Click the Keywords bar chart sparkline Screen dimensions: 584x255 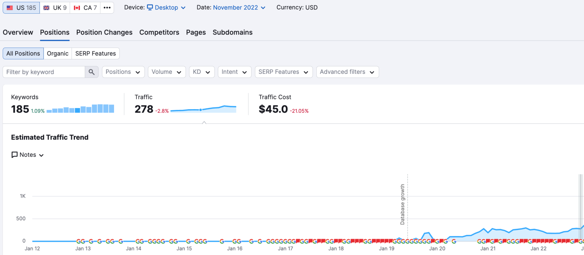click(80, 109)
